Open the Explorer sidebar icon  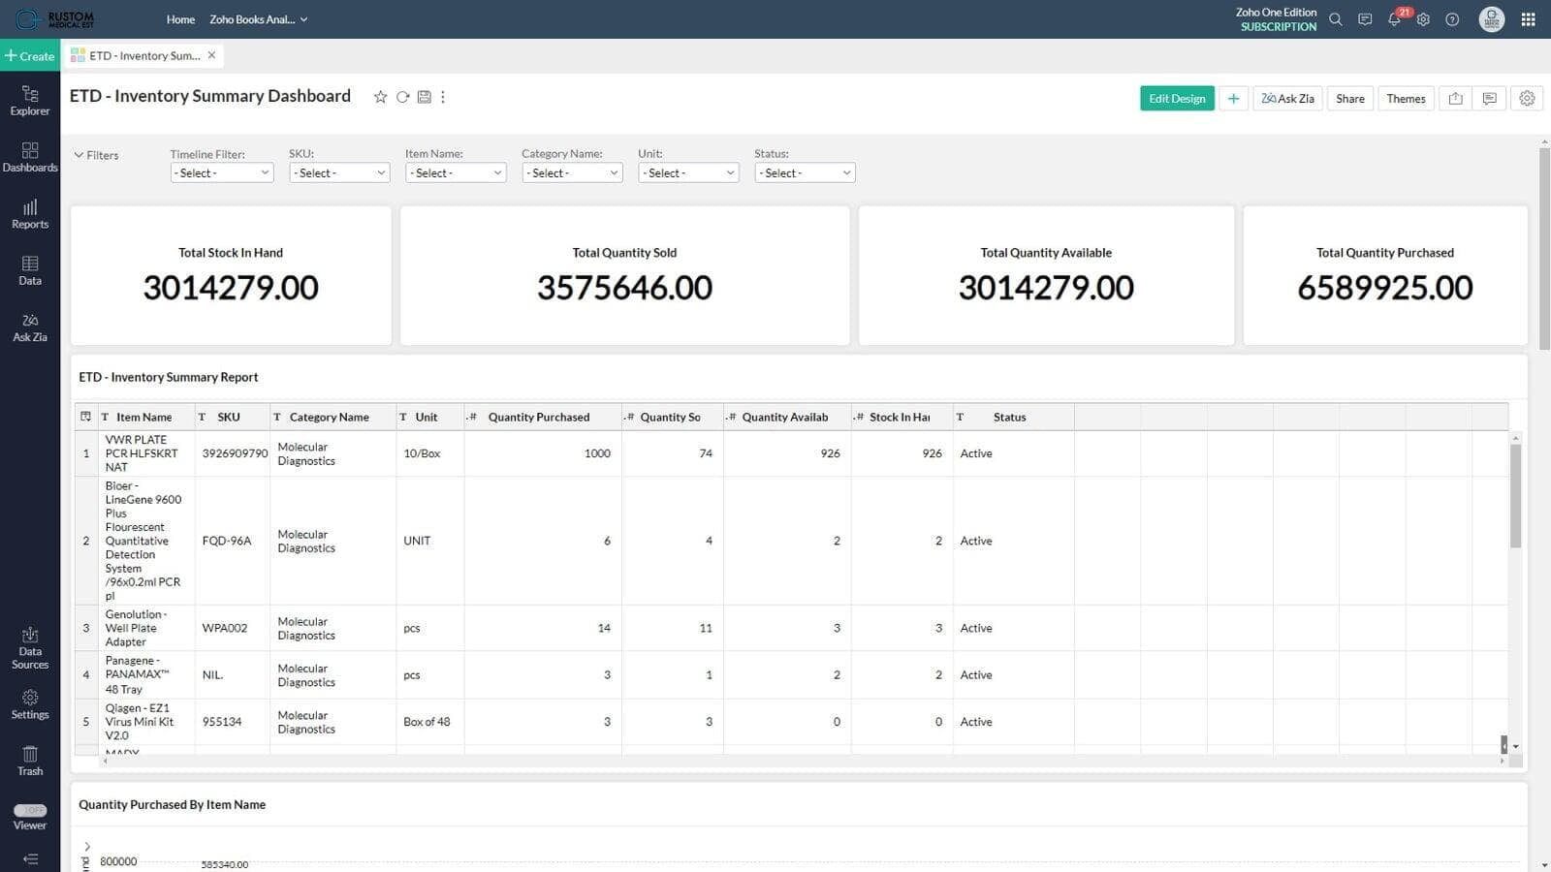[30, 101]
